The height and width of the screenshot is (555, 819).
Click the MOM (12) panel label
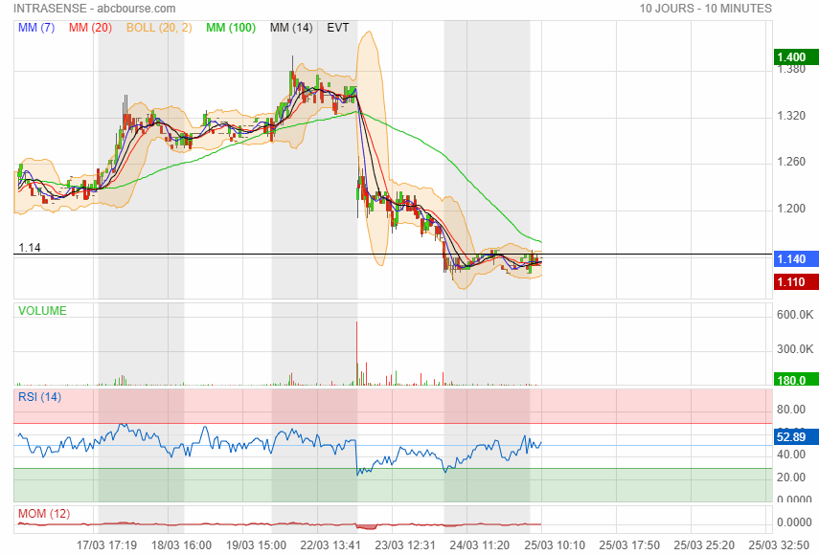pyautogui.click(x=44, y=514)
